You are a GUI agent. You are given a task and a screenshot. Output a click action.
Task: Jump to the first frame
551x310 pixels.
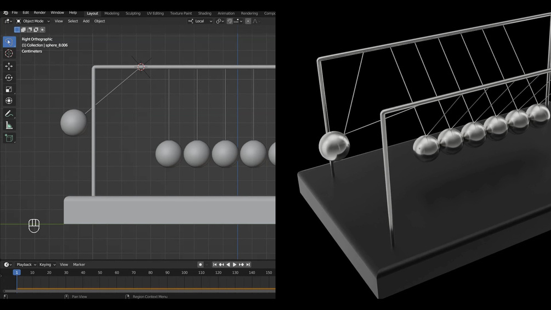pyautogui.click(x=215, y=264)
